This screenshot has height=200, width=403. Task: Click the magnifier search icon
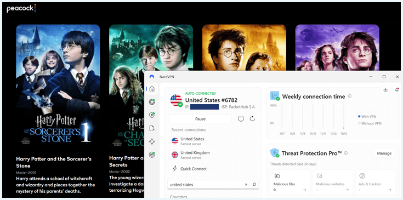click(254, 184)
